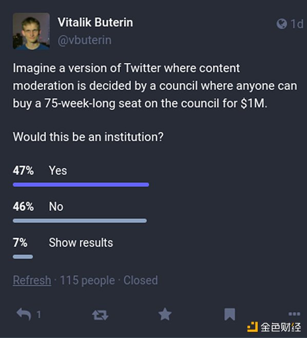Click the short 7% result bar
Viewport: 307px width, 338px height.
click(23, 256)
